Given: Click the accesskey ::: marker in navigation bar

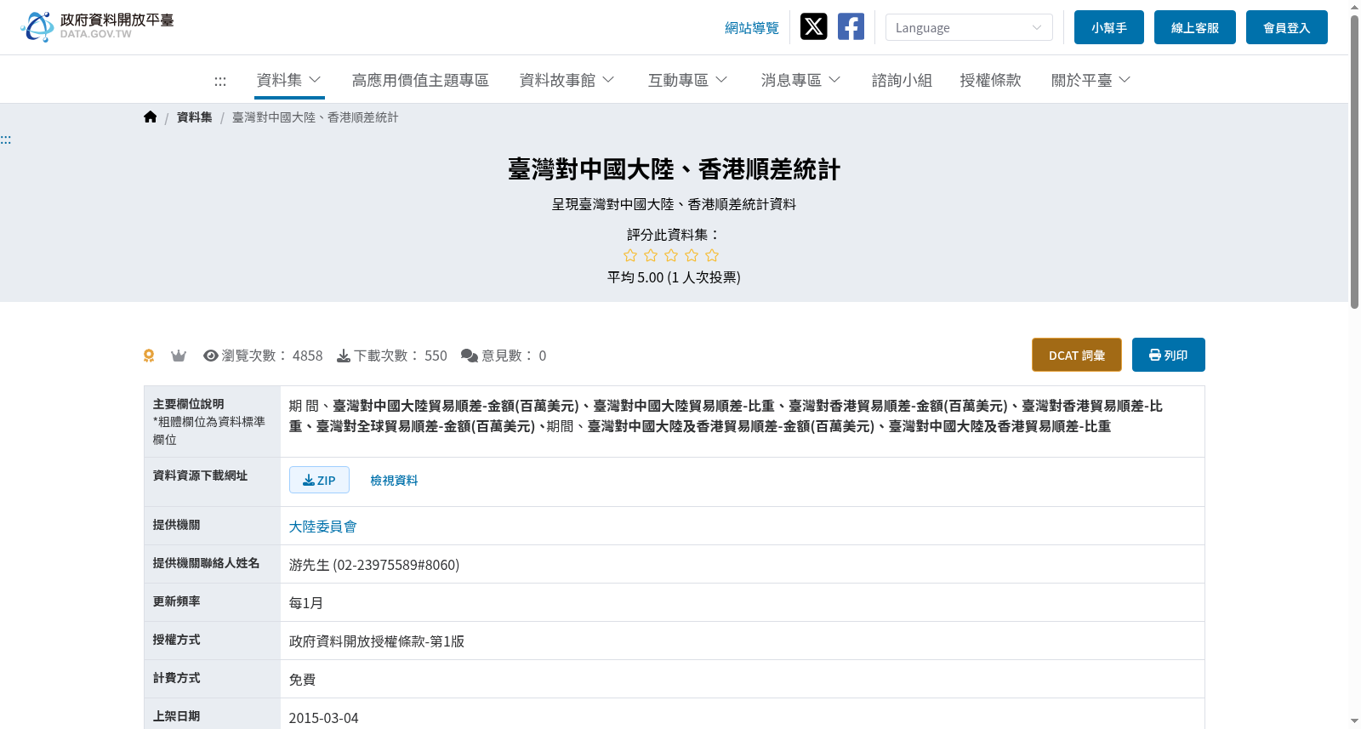Looking at the screenshot, I should pyautogui.click(x=220, y=81).
